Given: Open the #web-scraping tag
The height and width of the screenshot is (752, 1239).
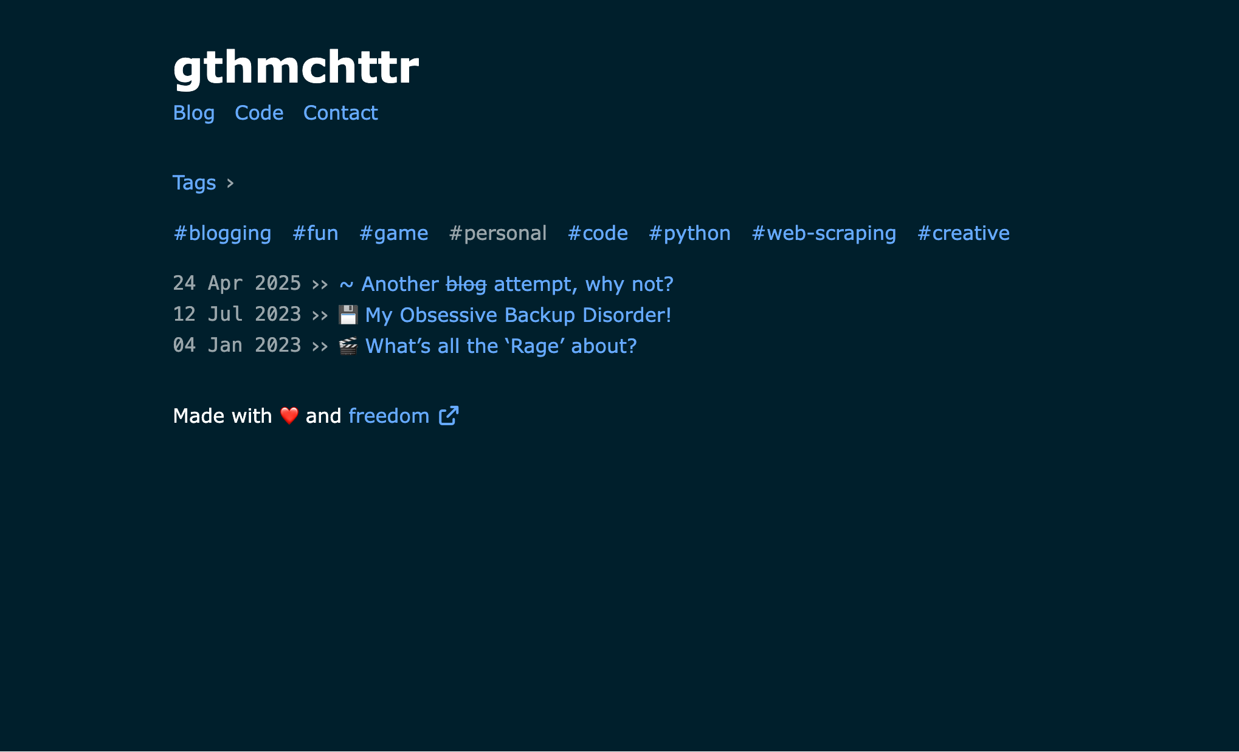Looking at the screenshot, I should click(x=824, y=233).
